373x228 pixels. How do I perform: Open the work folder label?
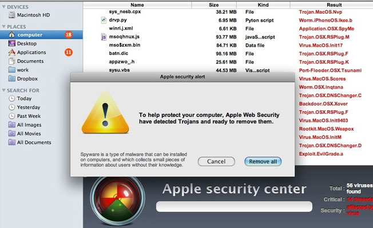[x=23, y=70]
